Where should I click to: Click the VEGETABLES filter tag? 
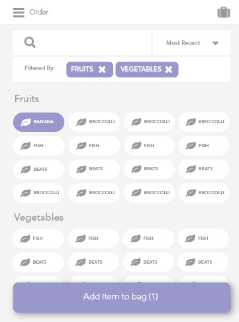click(147, 70)
